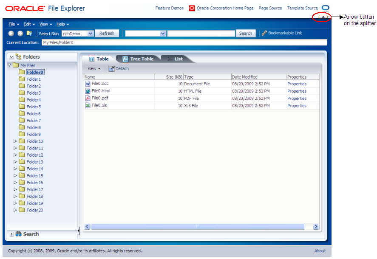Click the Forward navigation arrow icon

(x=20, y=33)
